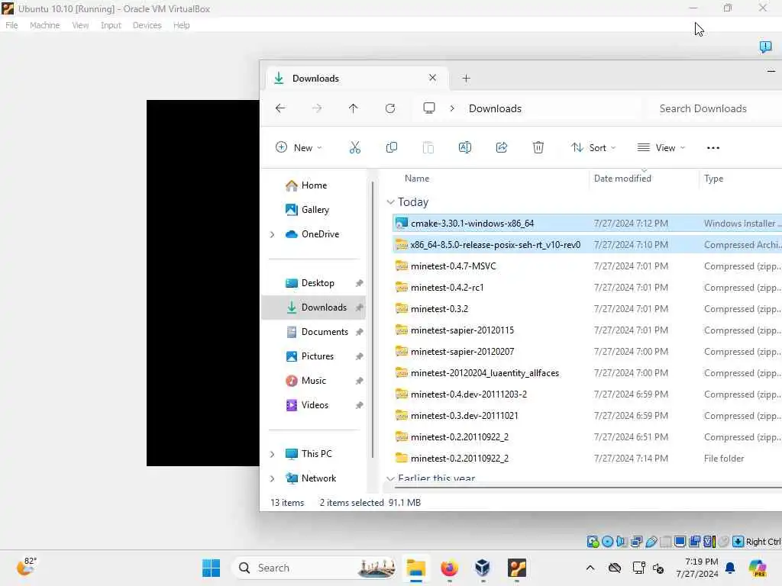Show hidden tray icons chevron
Viewport: 782px width, 586px height.
point(590,568)
